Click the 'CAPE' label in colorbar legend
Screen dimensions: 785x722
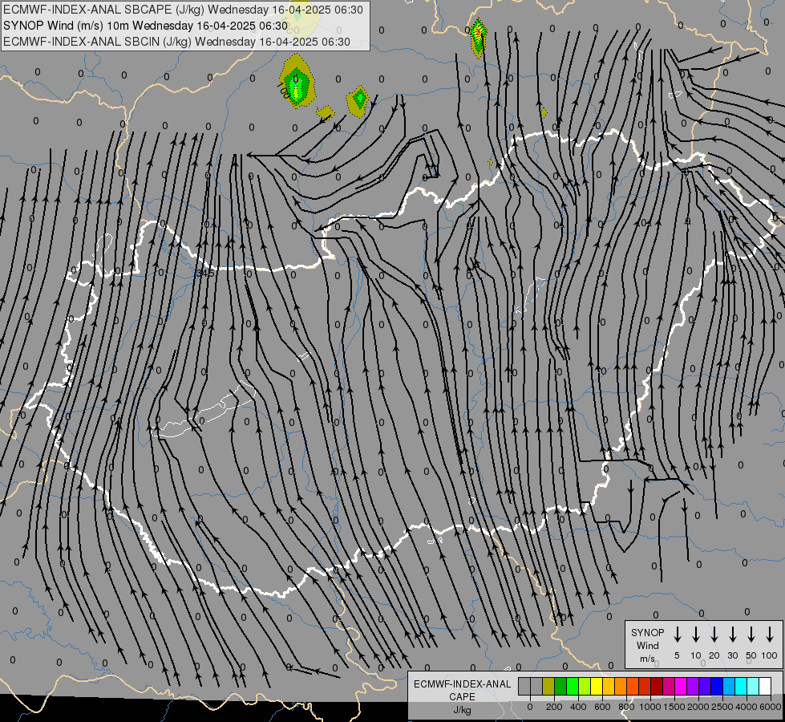tap(462, 697)
